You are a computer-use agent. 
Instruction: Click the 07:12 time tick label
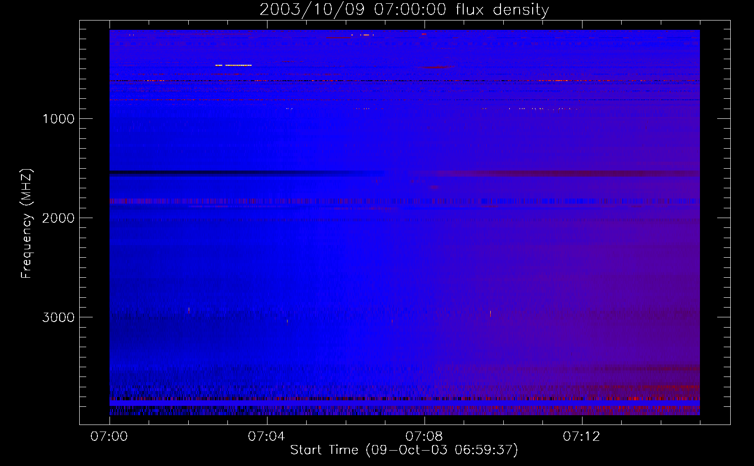tap(582, 437)
